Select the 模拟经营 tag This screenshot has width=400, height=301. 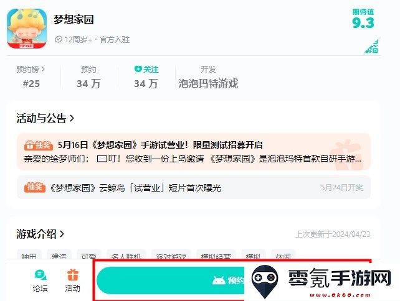coord(216,255)
